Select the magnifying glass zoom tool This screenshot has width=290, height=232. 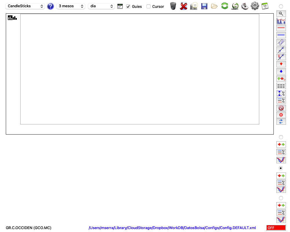(x=281, y=14)
